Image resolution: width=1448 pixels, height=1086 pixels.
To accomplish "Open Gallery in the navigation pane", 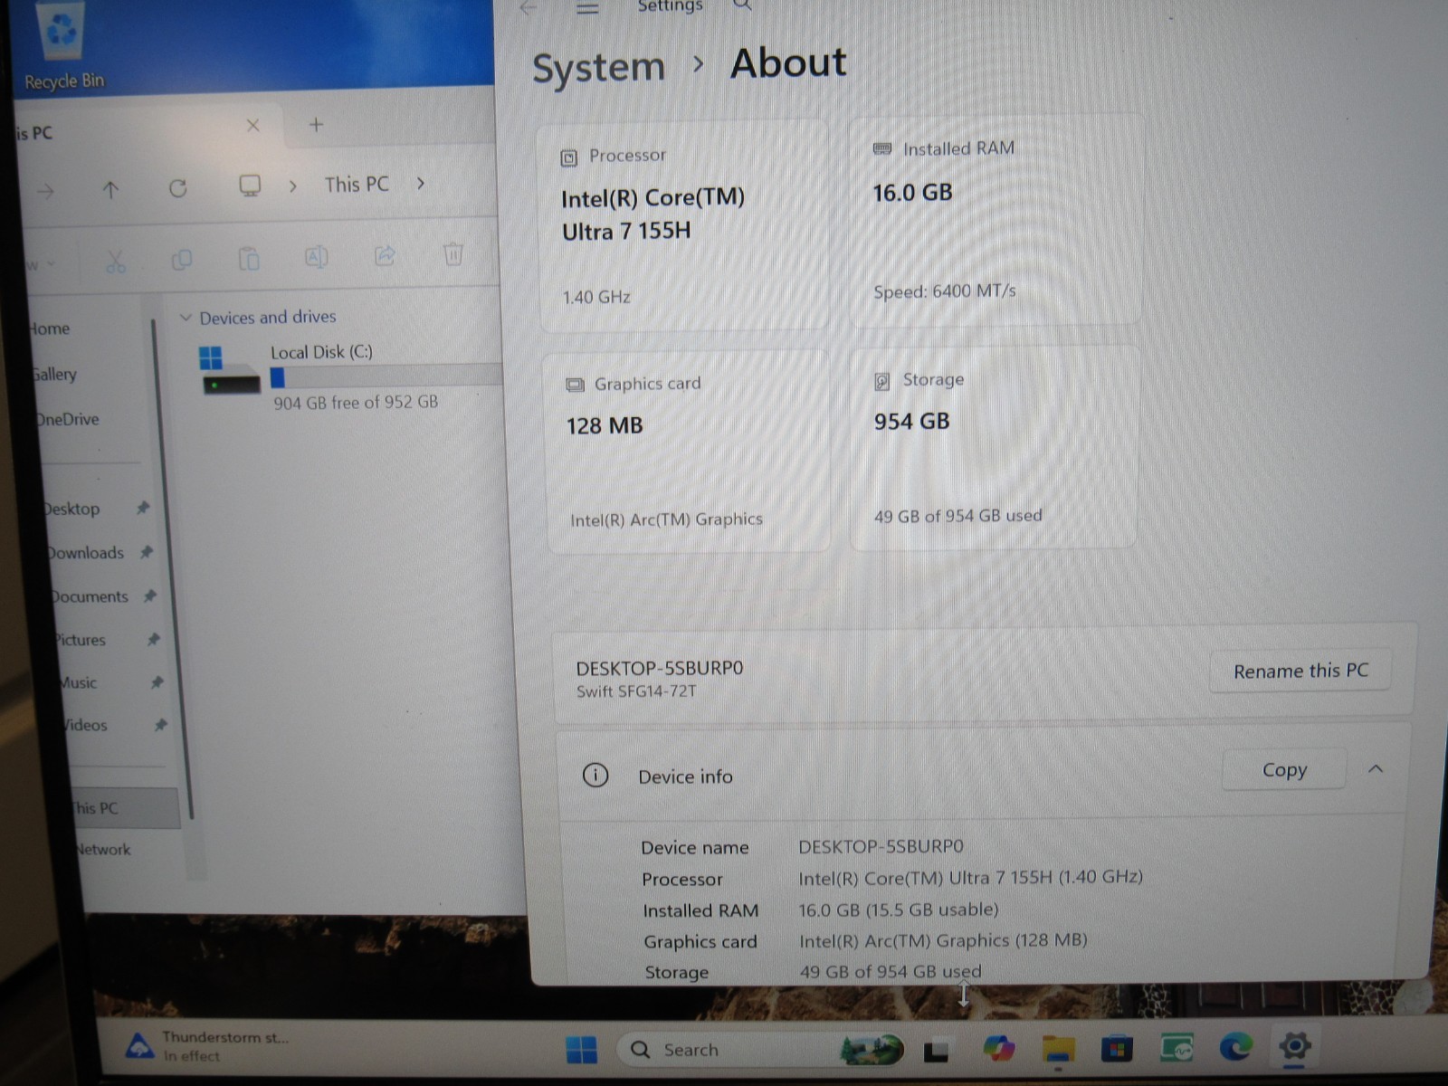I will click(x=53, y=375).
